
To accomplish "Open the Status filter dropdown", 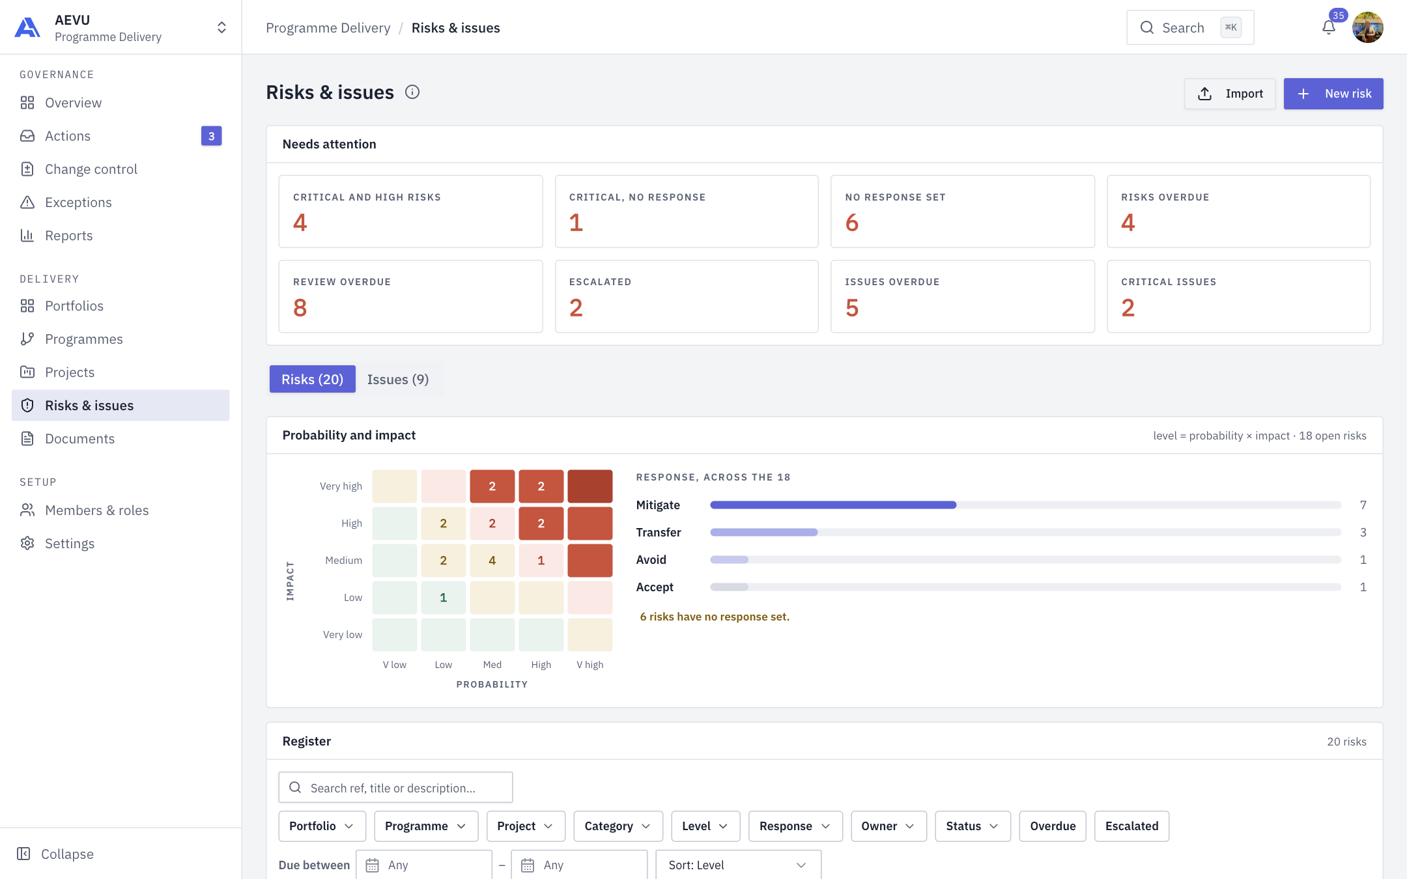I will tap(973, 826).
